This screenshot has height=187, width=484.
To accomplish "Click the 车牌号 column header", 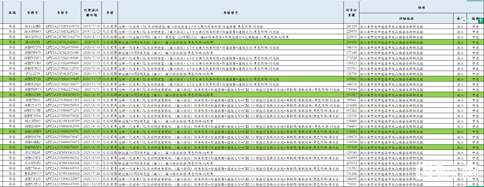I will pos(33,13).
